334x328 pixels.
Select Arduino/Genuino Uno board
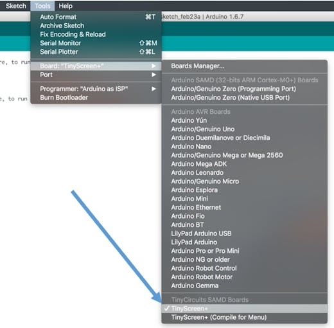click(x=245, y=129)
